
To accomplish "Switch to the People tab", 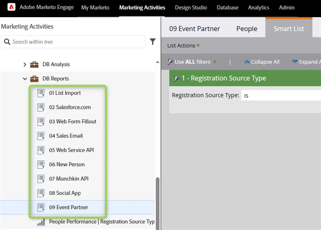I will [x=247, y=29].
